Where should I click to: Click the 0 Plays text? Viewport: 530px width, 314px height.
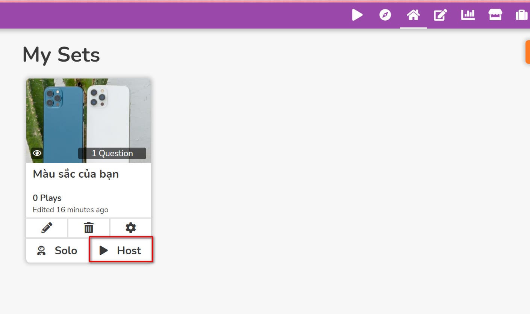47,198
